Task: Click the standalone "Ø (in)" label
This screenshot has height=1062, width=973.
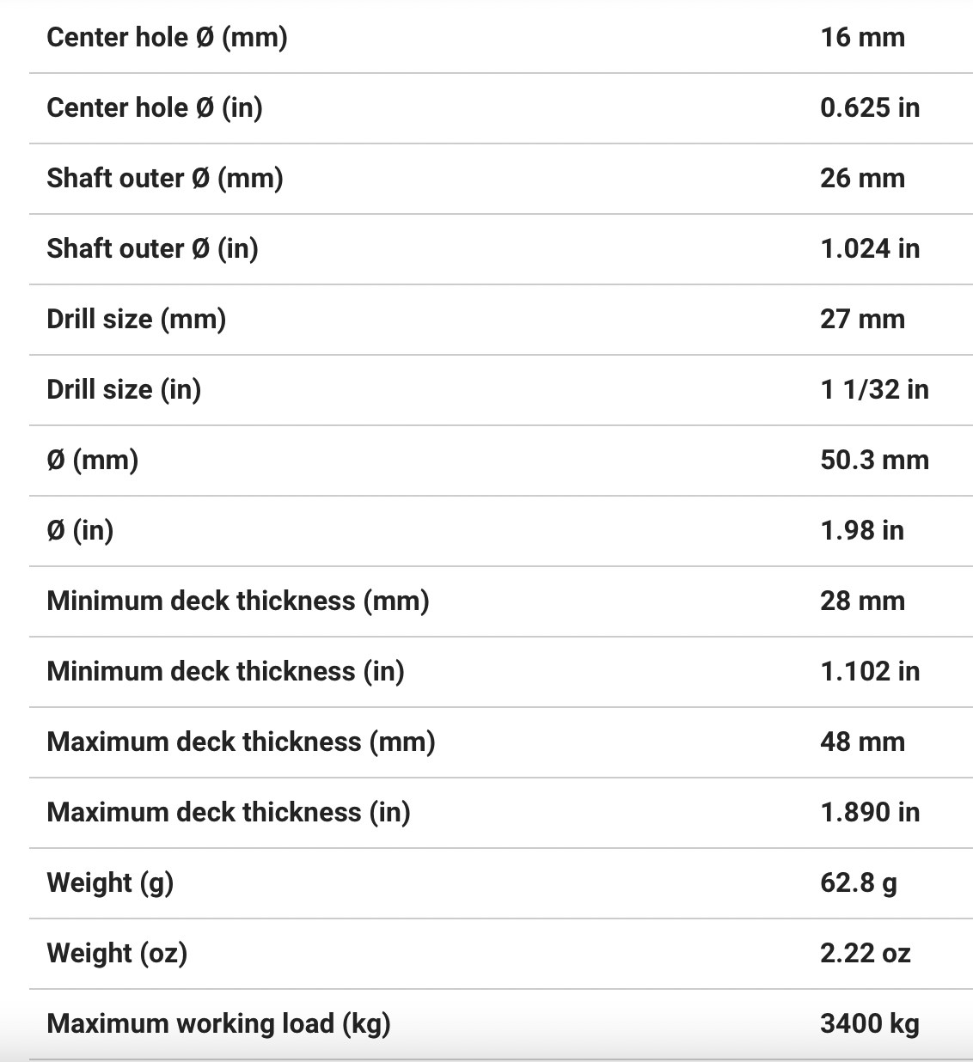Action: tap(80, 531)
